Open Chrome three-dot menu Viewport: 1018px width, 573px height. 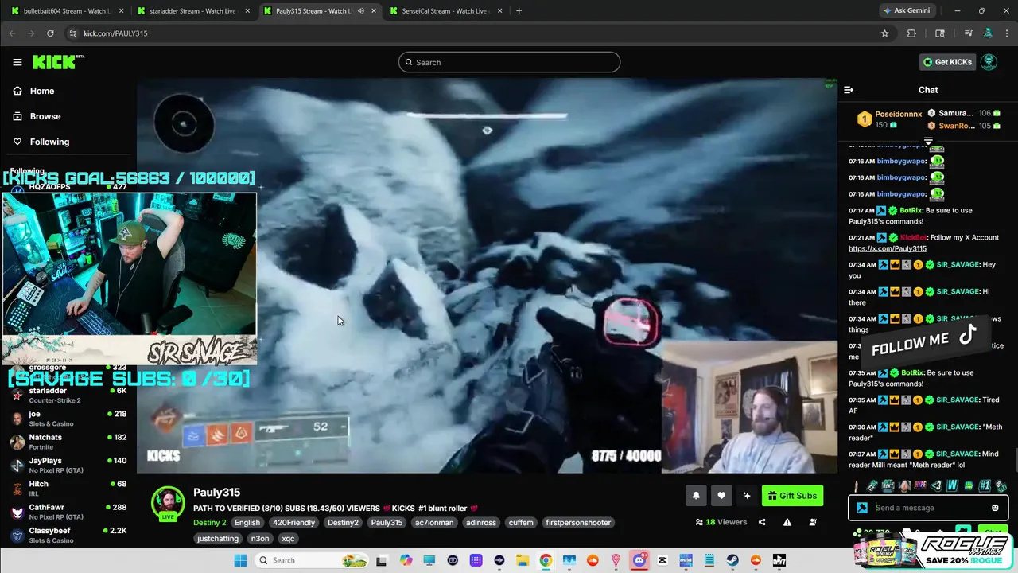coord(1006,33)
